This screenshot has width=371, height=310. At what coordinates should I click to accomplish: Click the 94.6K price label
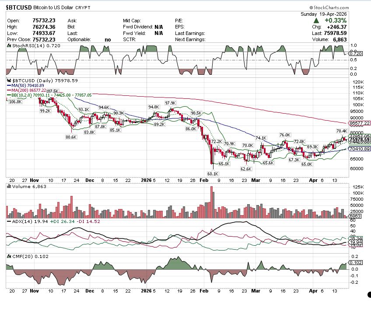tap(104, 108)
